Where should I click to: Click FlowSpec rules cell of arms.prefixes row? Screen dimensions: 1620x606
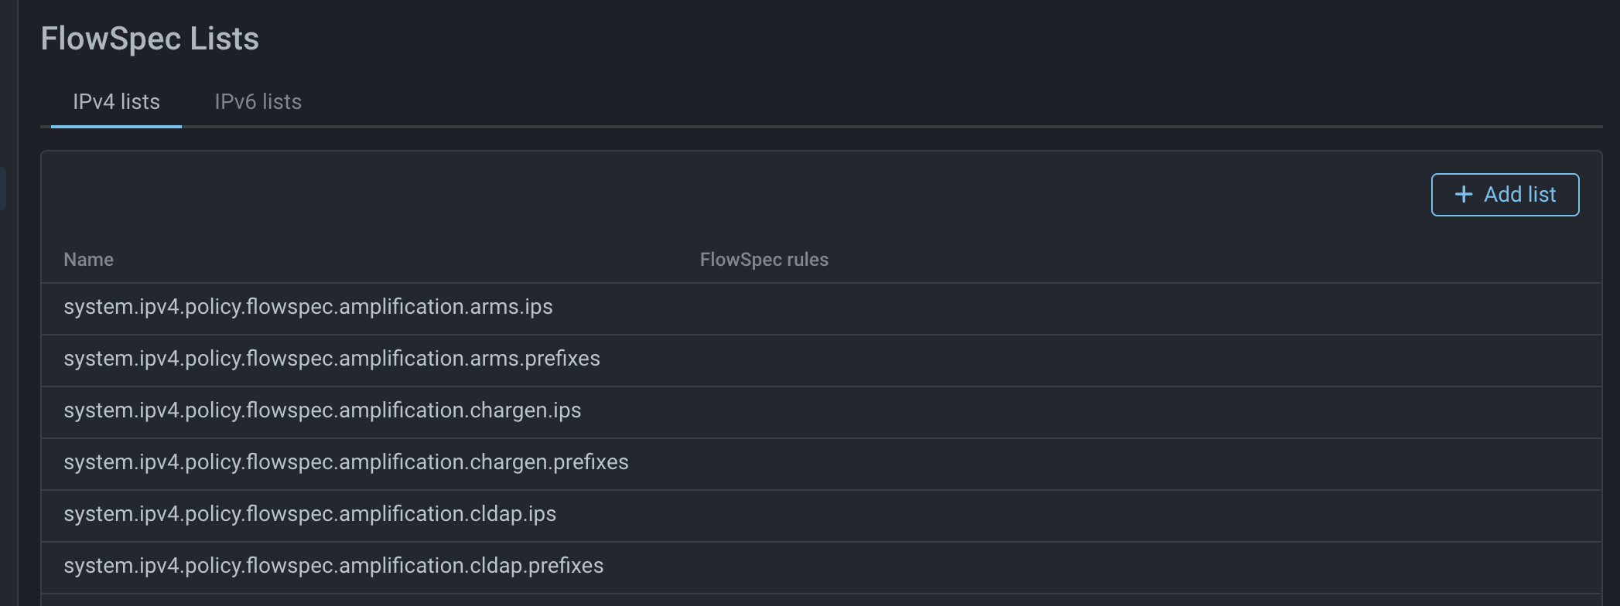[x=764, y=359]
